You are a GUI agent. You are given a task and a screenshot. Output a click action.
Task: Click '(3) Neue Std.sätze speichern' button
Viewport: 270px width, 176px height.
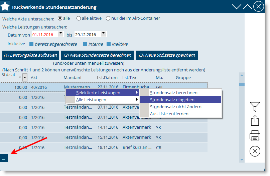tap(167, 55)
